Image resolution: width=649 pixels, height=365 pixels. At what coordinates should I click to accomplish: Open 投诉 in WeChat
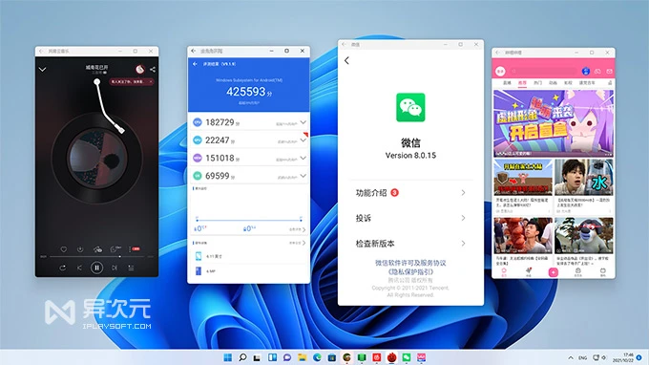point(410,218)
